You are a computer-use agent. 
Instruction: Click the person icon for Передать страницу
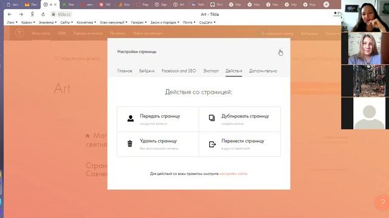pyautogui.click(x=131, y=119)
